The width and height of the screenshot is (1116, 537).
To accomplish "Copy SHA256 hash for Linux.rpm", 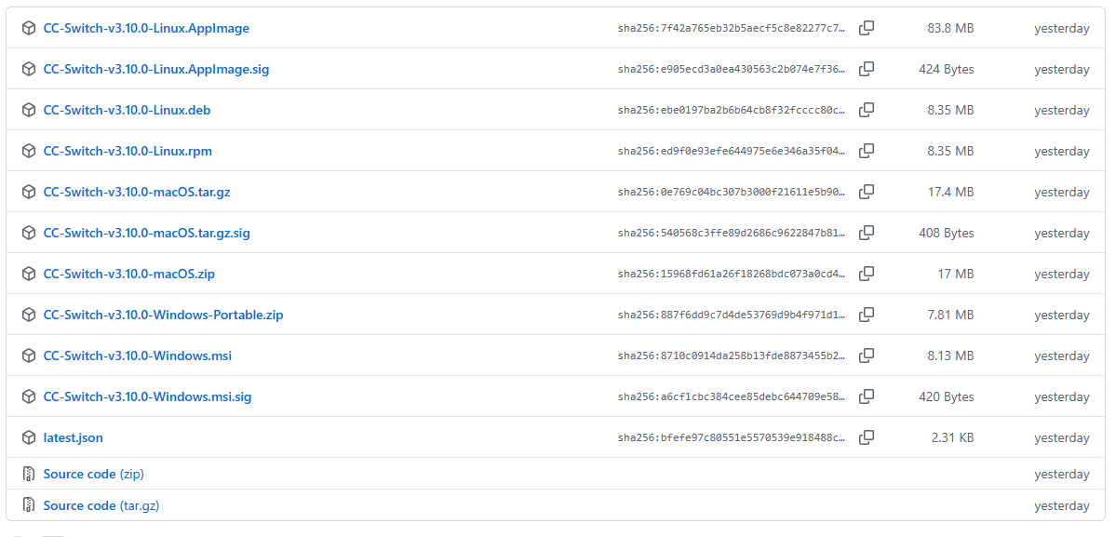I will tap(866, 151).
